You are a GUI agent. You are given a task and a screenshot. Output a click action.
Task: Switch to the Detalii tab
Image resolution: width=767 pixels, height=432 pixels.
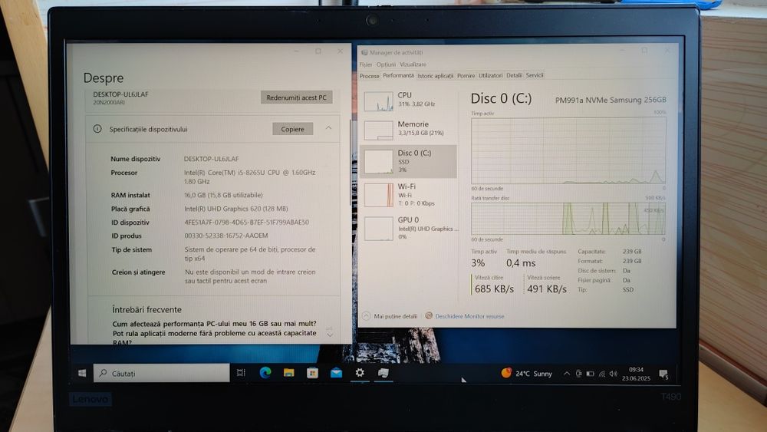pos(514,75)
